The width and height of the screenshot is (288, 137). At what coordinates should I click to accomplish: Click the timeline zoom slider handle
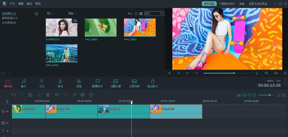[x=269, y=95]
